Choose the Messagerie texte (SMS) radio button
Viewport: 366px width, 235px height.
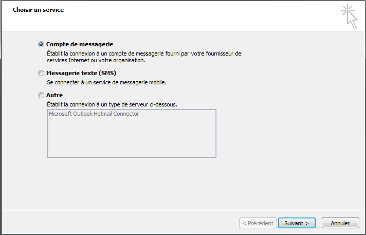click(x=41, y=73)
